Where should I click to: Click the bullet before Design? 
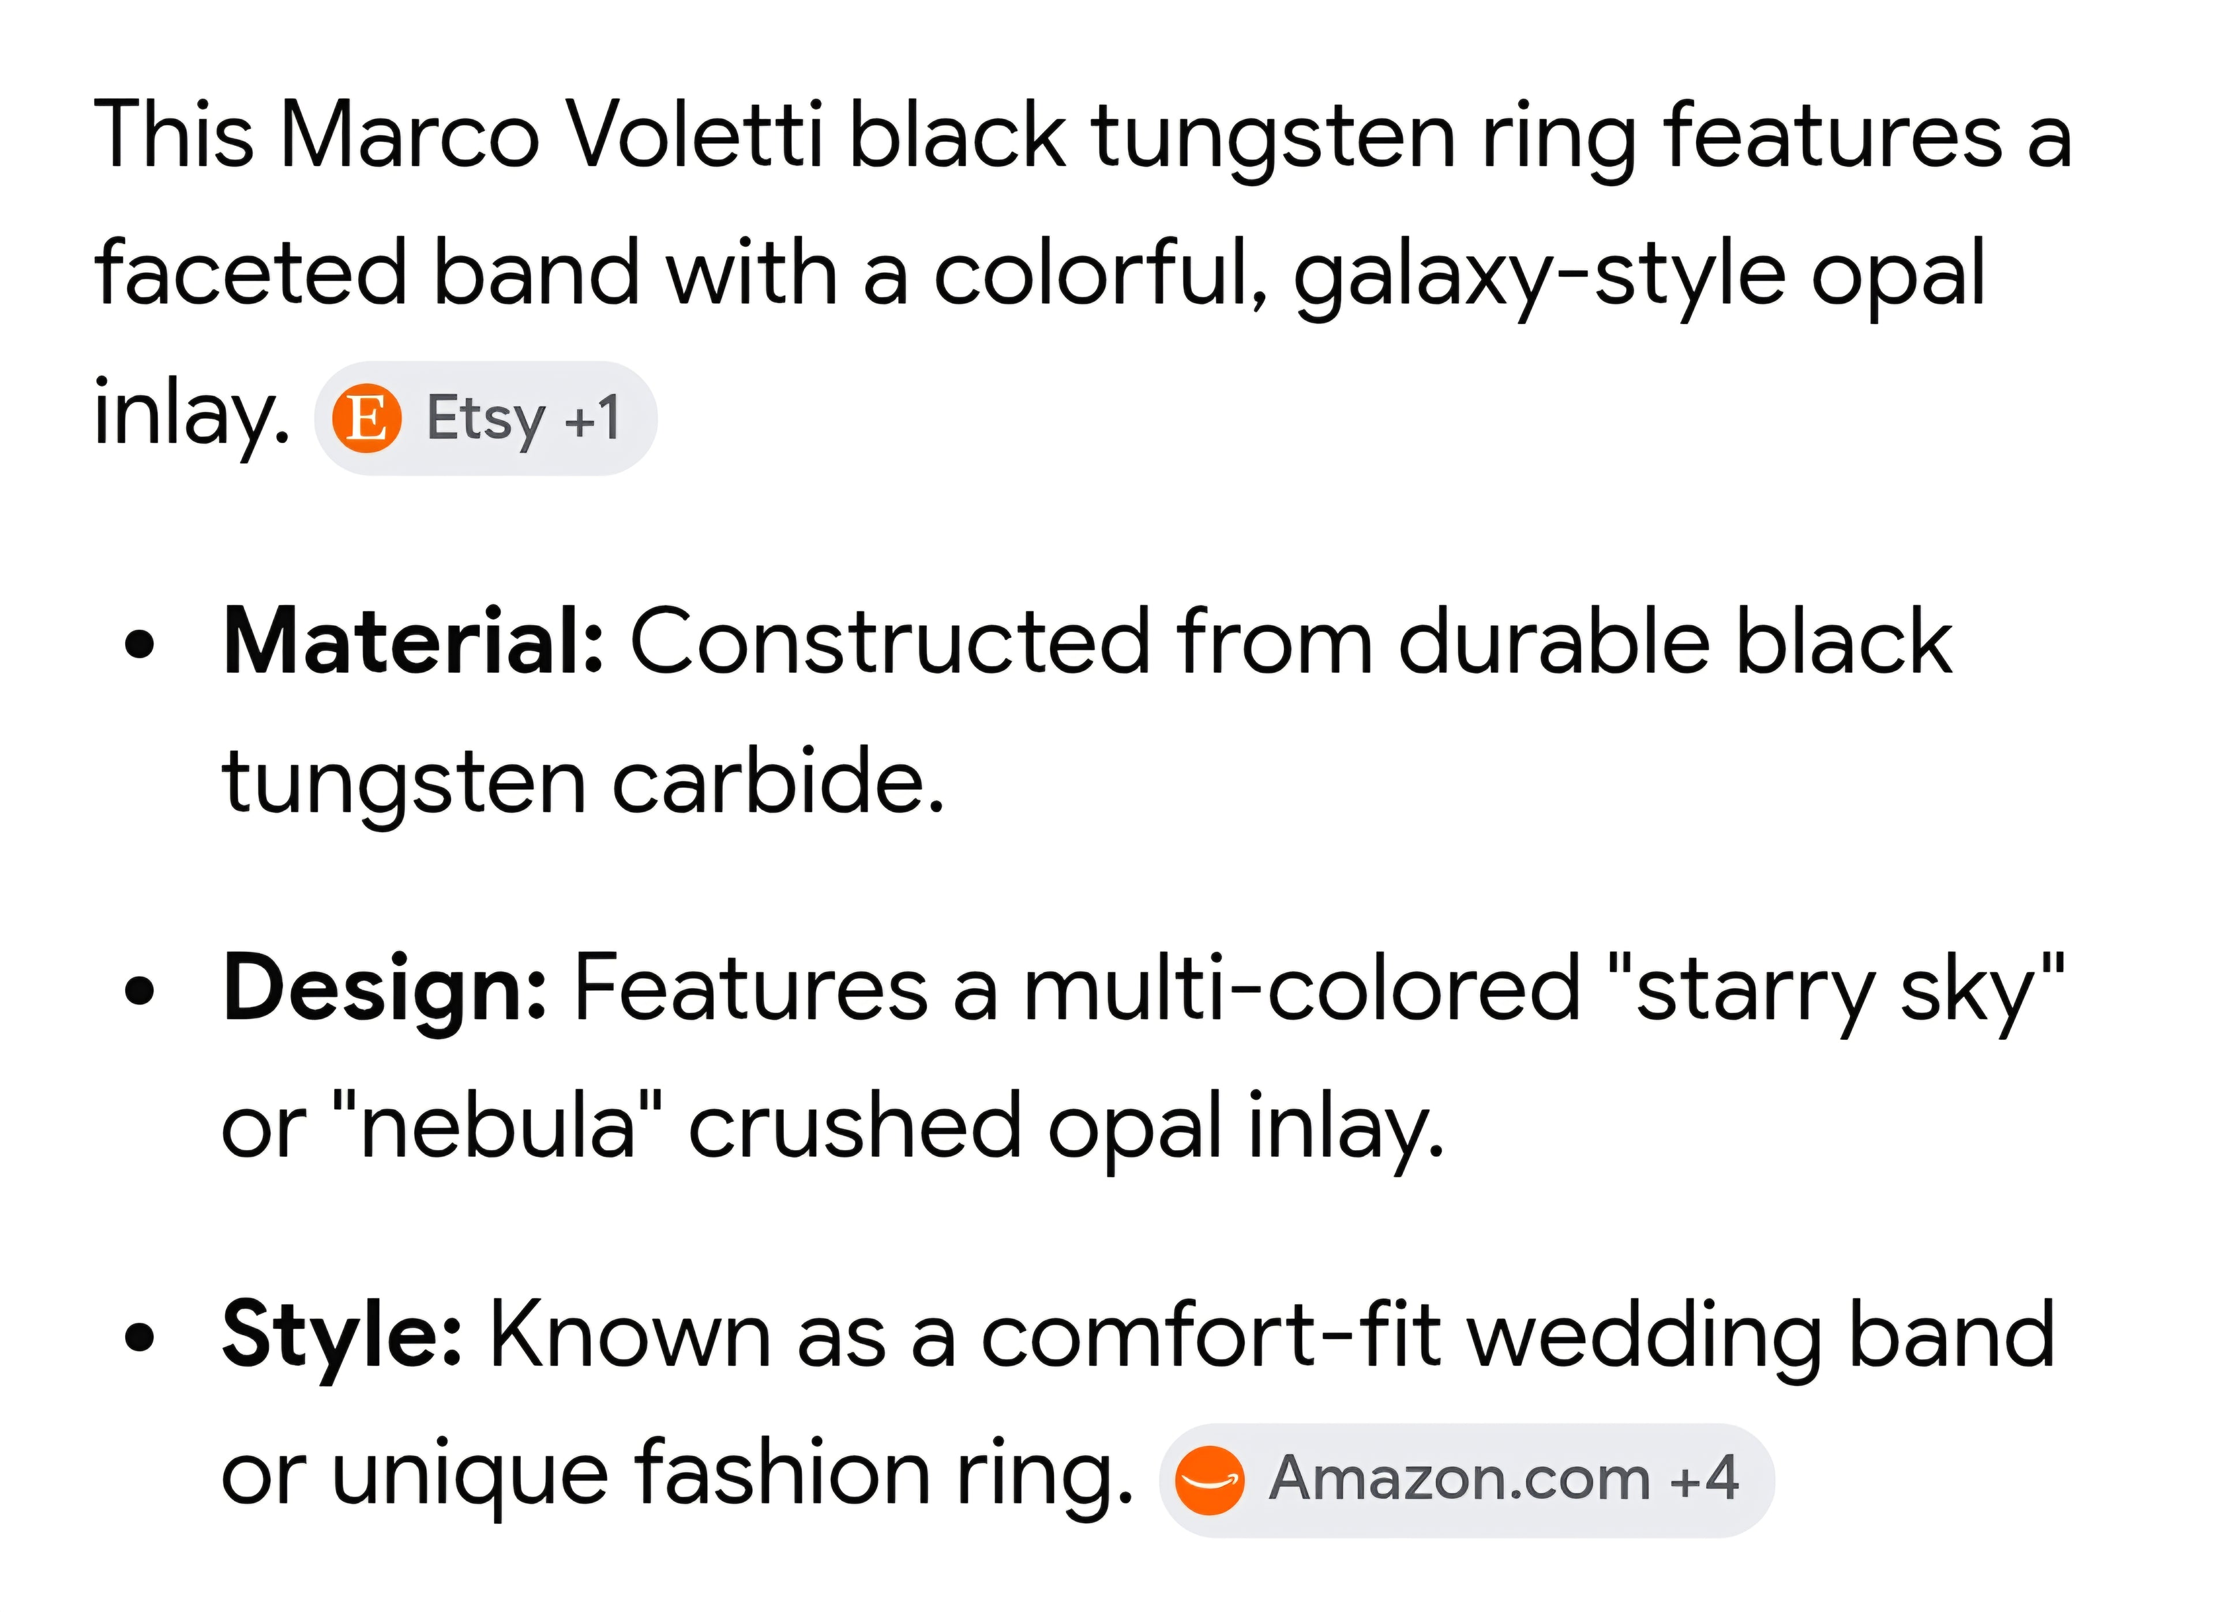(x=140, y=992)
